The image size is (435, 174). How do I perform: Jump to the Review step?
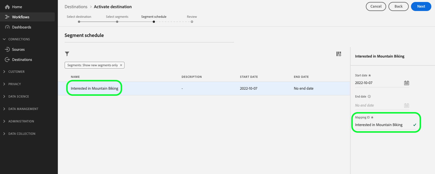click(x=192, y=19)
